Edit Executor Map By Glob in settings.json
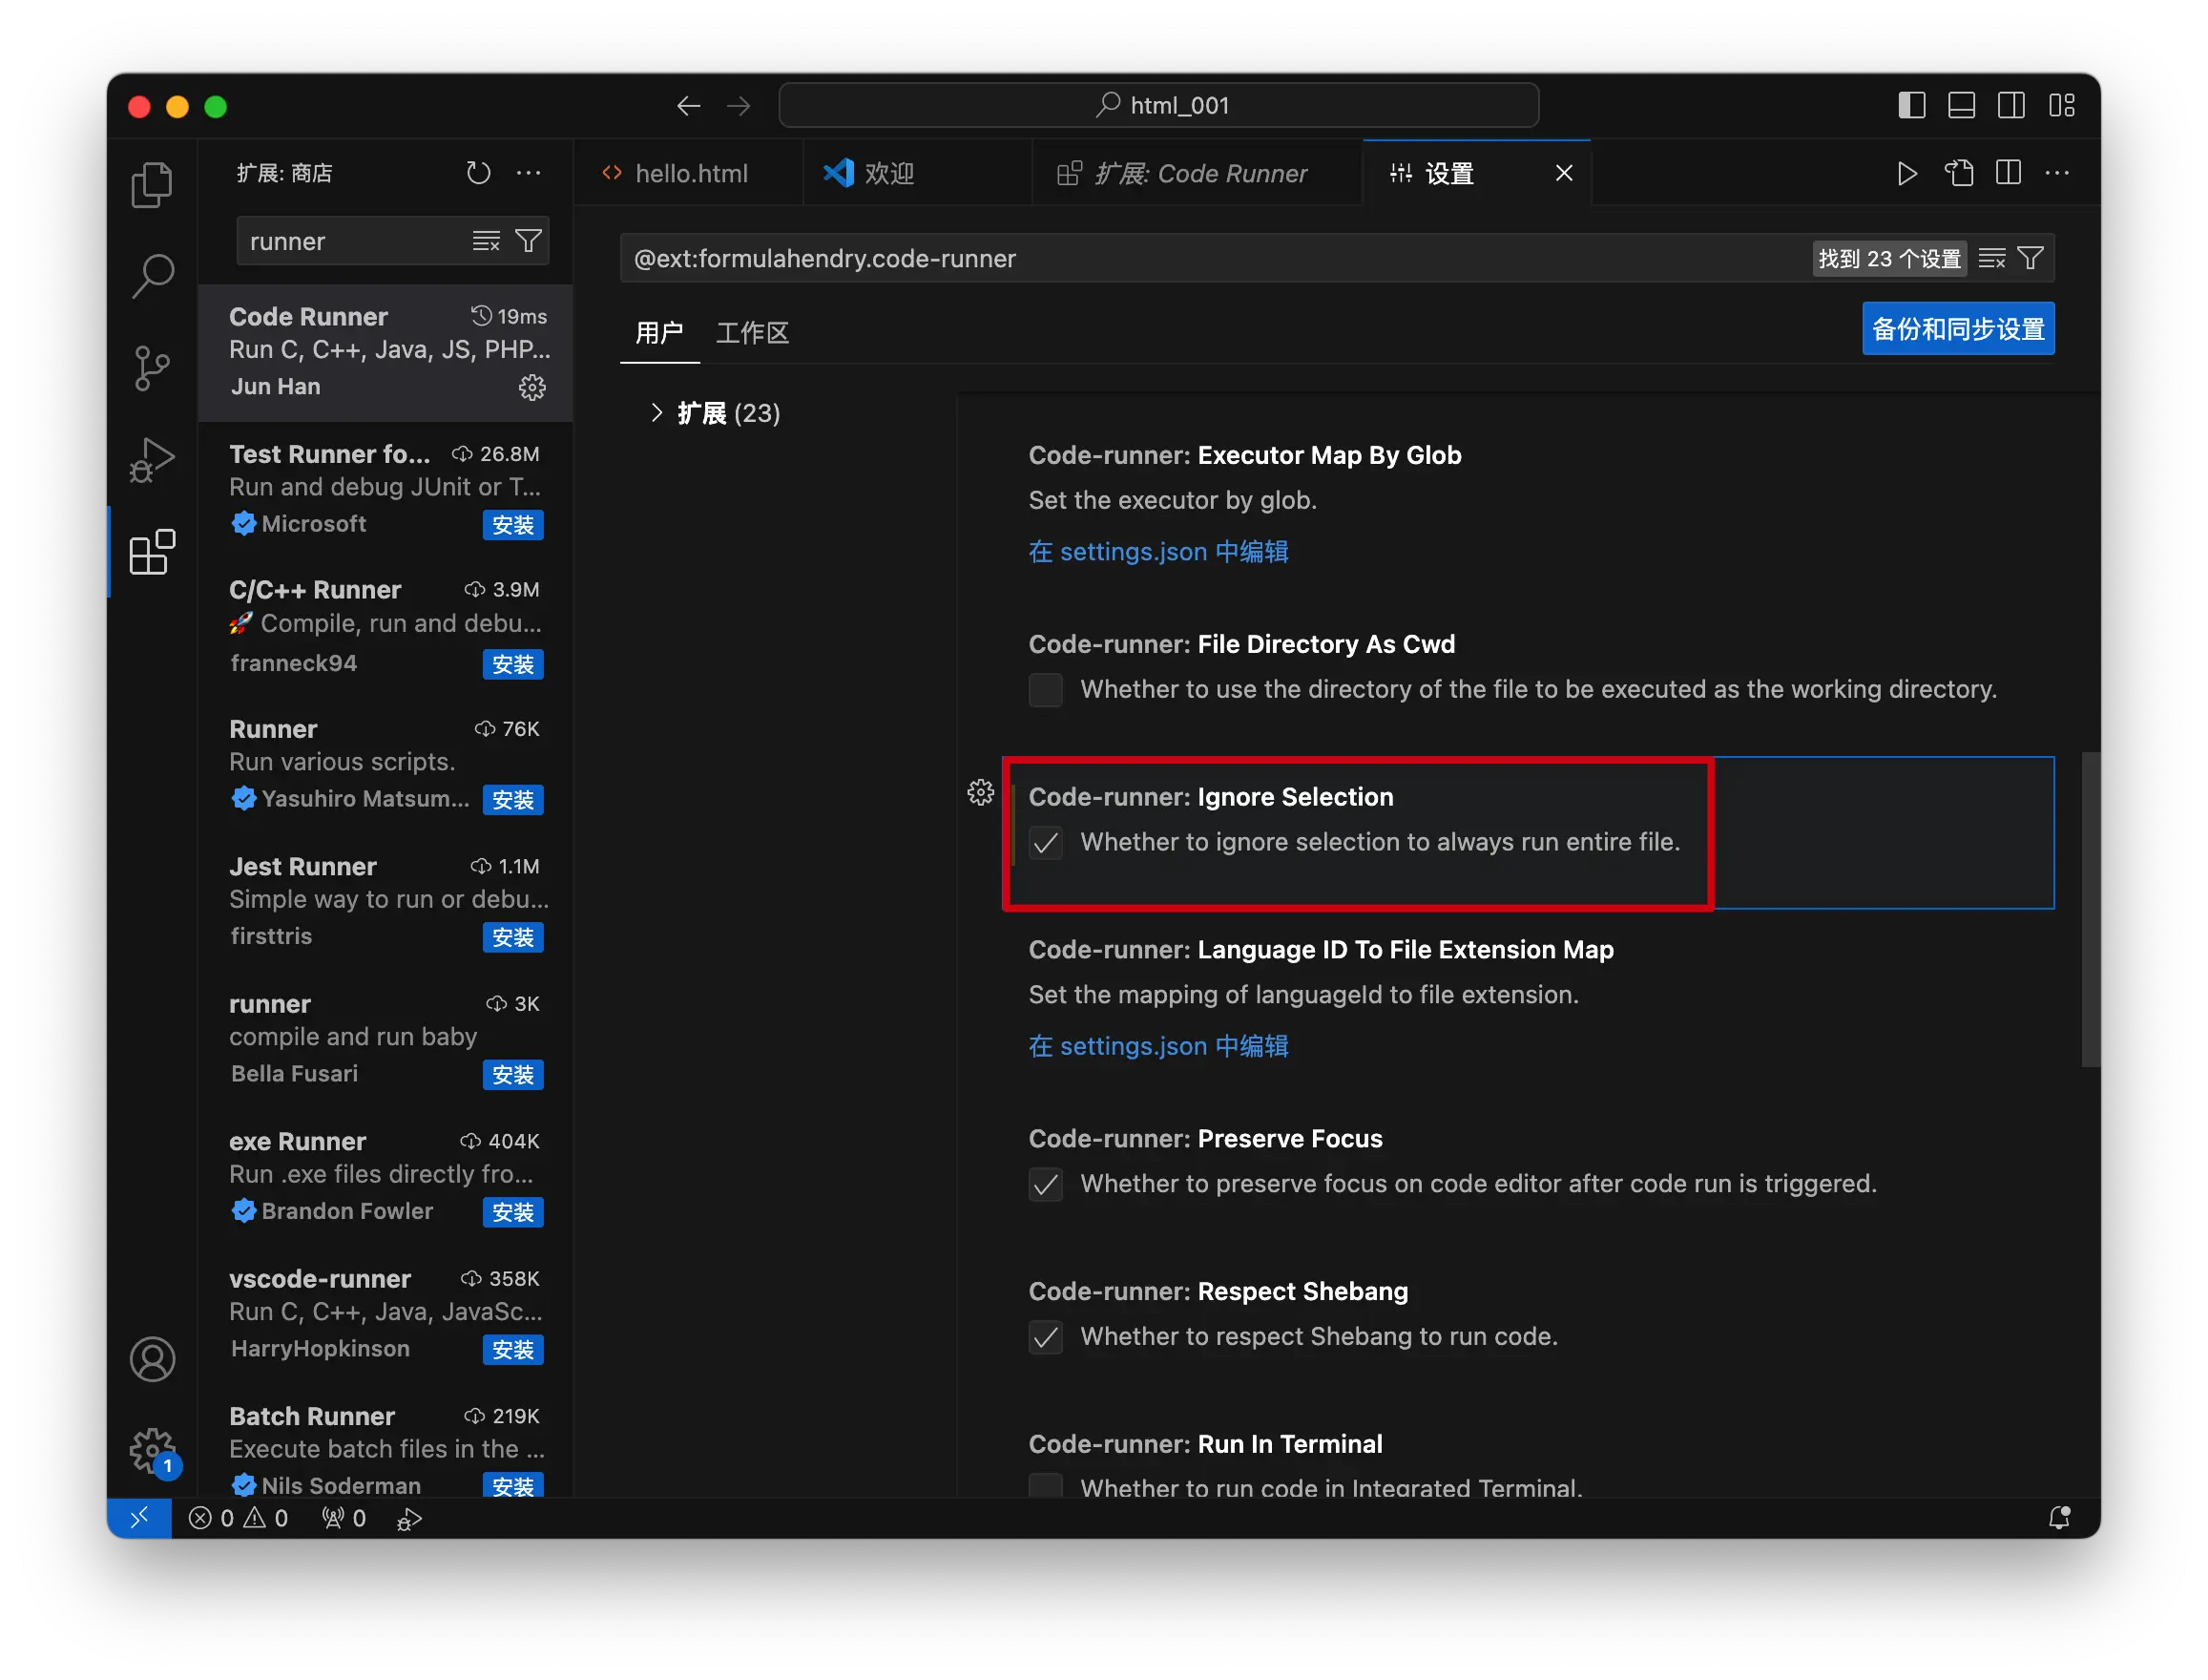 tap(1157, 551)
